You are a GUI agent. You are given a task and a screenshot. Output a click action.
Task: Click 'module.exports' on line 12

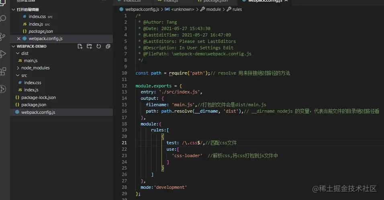153,86
